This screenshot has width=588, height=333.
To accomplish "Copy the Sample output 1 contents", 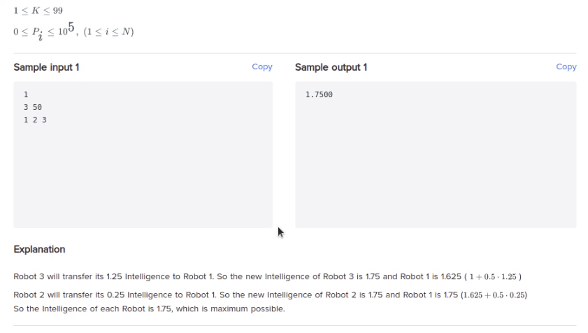I will pyautogui.click(x=566, y=67).
